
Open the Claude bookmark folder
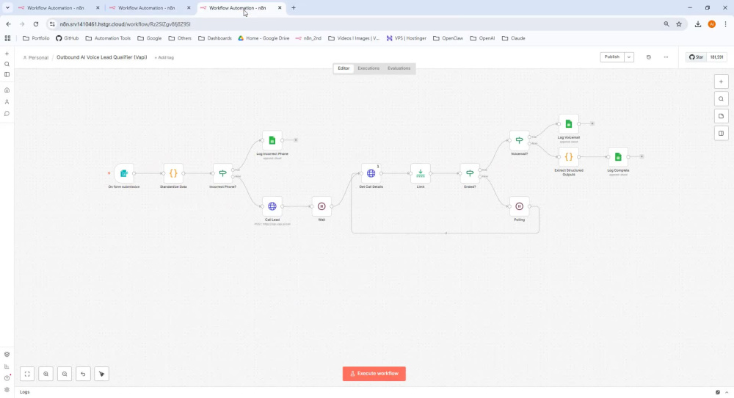click(514, 38)
